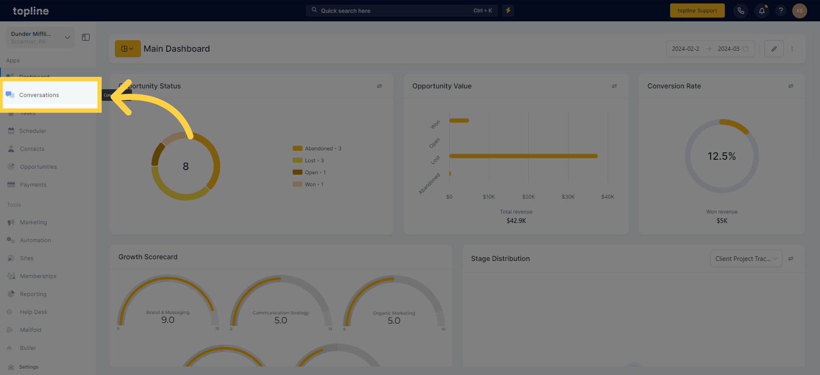Click the calendar icon in date range

pos(746,49)
